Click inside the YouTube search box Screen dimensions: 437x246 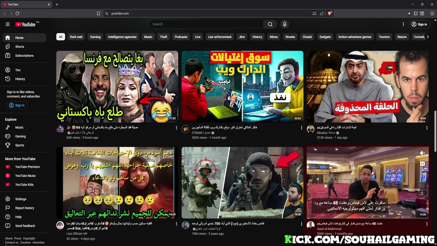(x=206, y=24)
